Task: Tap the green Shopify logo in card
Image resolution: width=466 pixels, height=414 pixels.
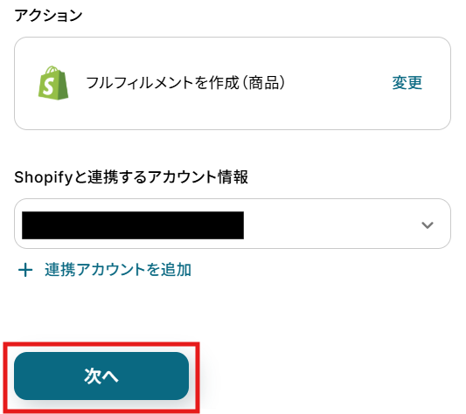Action: pyautogui.click(x=53, y=83)
